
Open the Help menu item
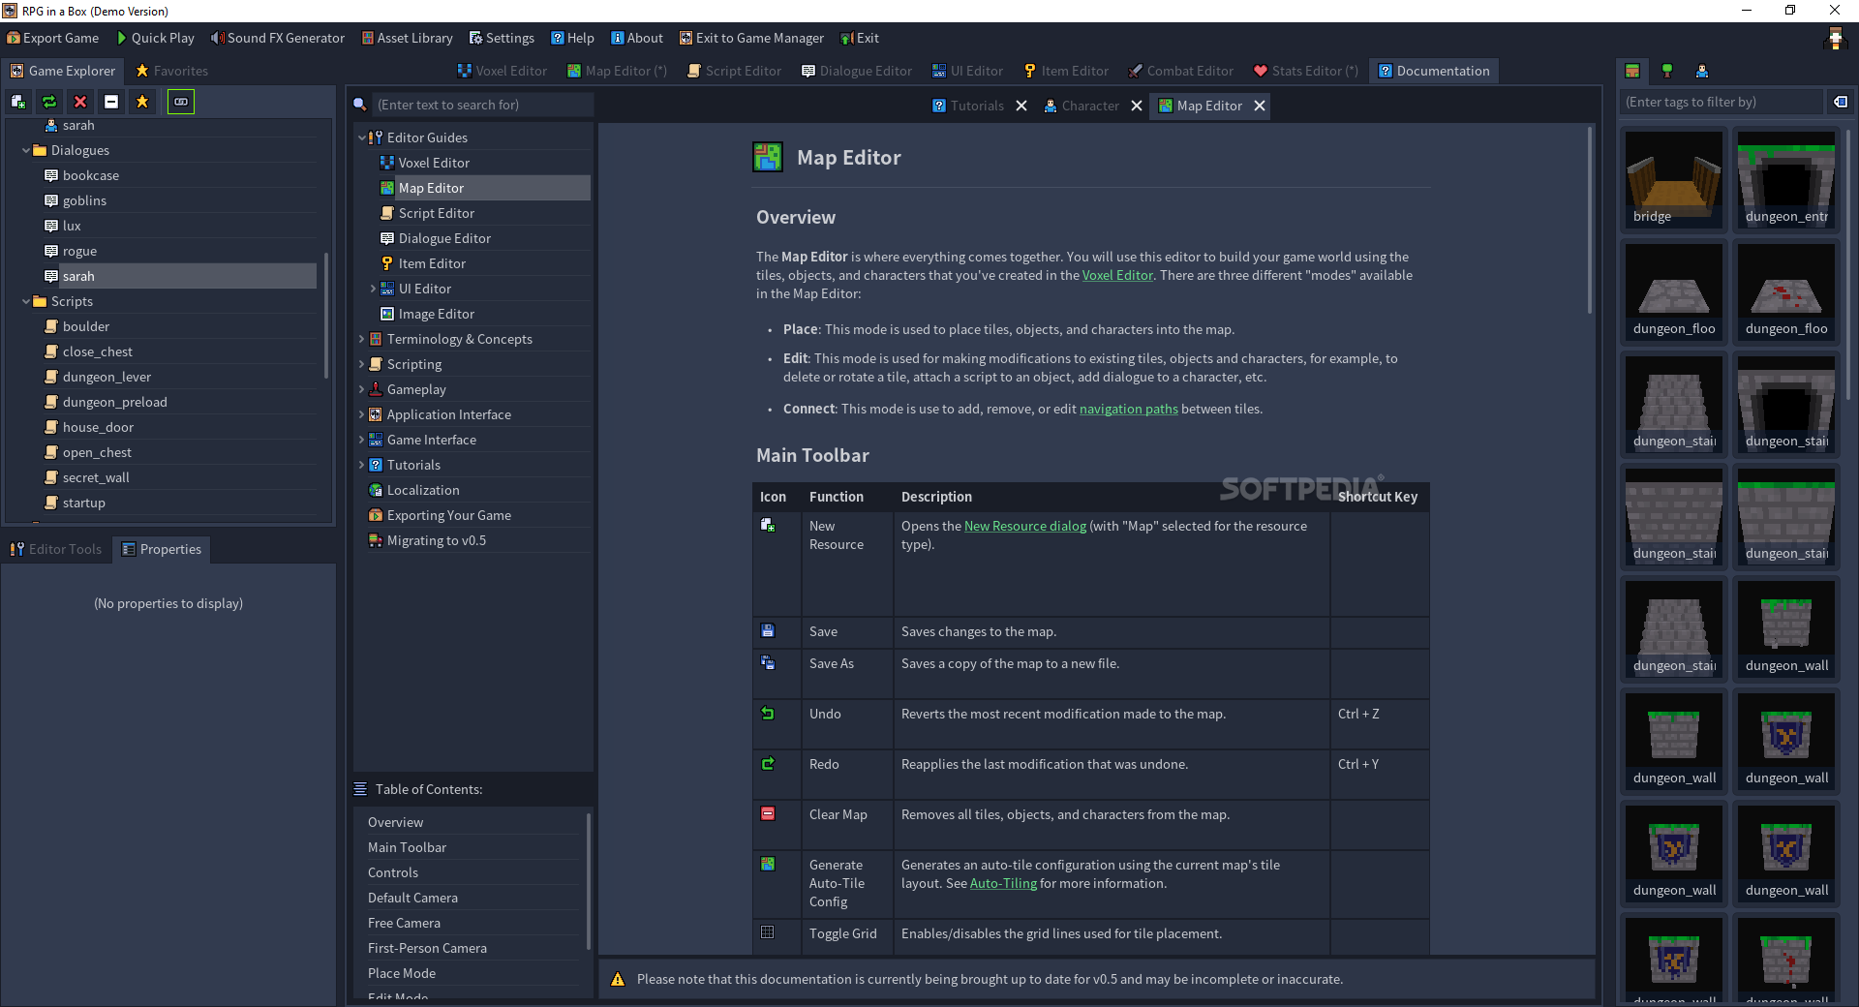572,38
